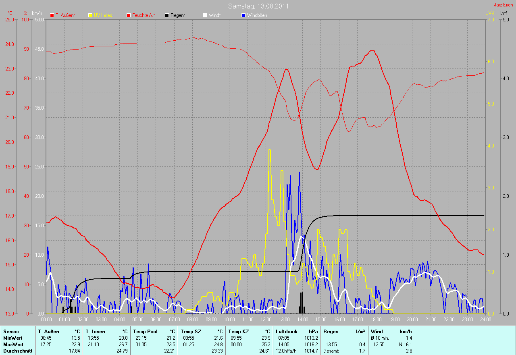Click the '24:00' time axis label
Viewport: 516px width, 355px height.
click(485, 319)
